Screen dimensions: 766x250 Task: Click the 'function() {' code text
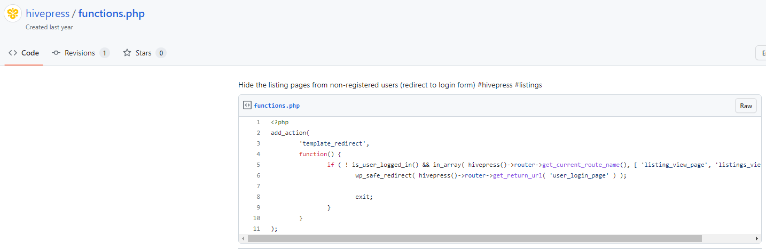click(320, 154)
